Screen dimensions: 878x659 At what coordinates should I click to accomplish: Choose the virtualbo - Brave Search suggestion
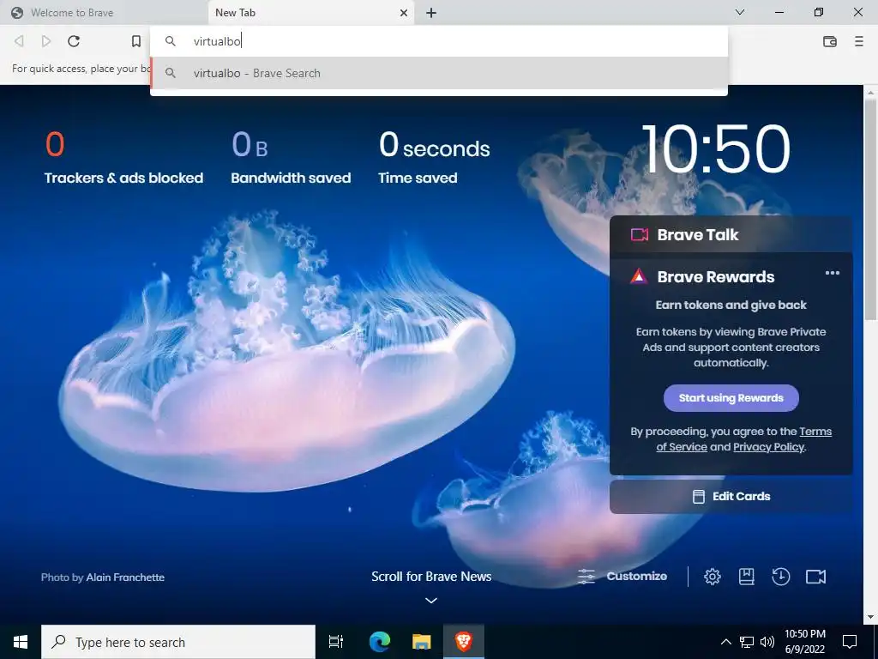coord(439,73)
